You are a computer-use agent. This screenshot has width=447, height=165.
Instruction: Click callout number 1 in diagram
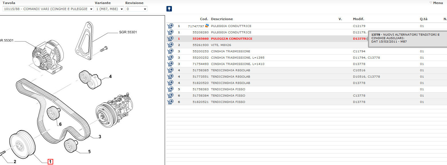[x=50, y=162]
